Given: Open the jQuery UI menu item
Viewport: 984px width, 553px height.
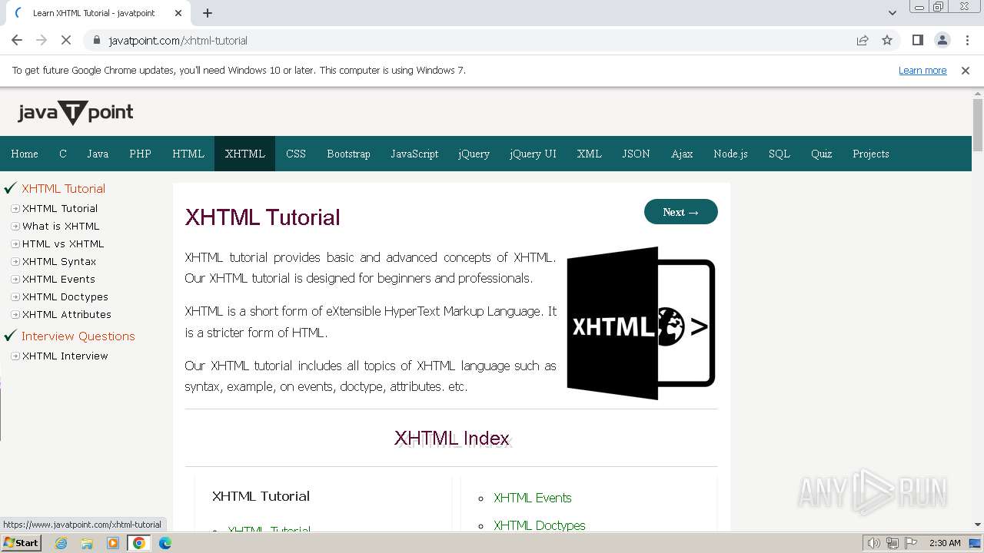Looking at the screenshot, I should [533, 154].
